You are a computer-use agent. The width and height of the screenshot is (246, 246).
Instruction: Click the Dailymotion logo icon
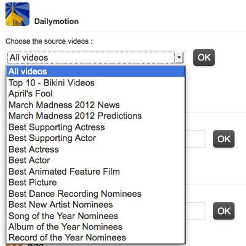(x=17, y=14)
